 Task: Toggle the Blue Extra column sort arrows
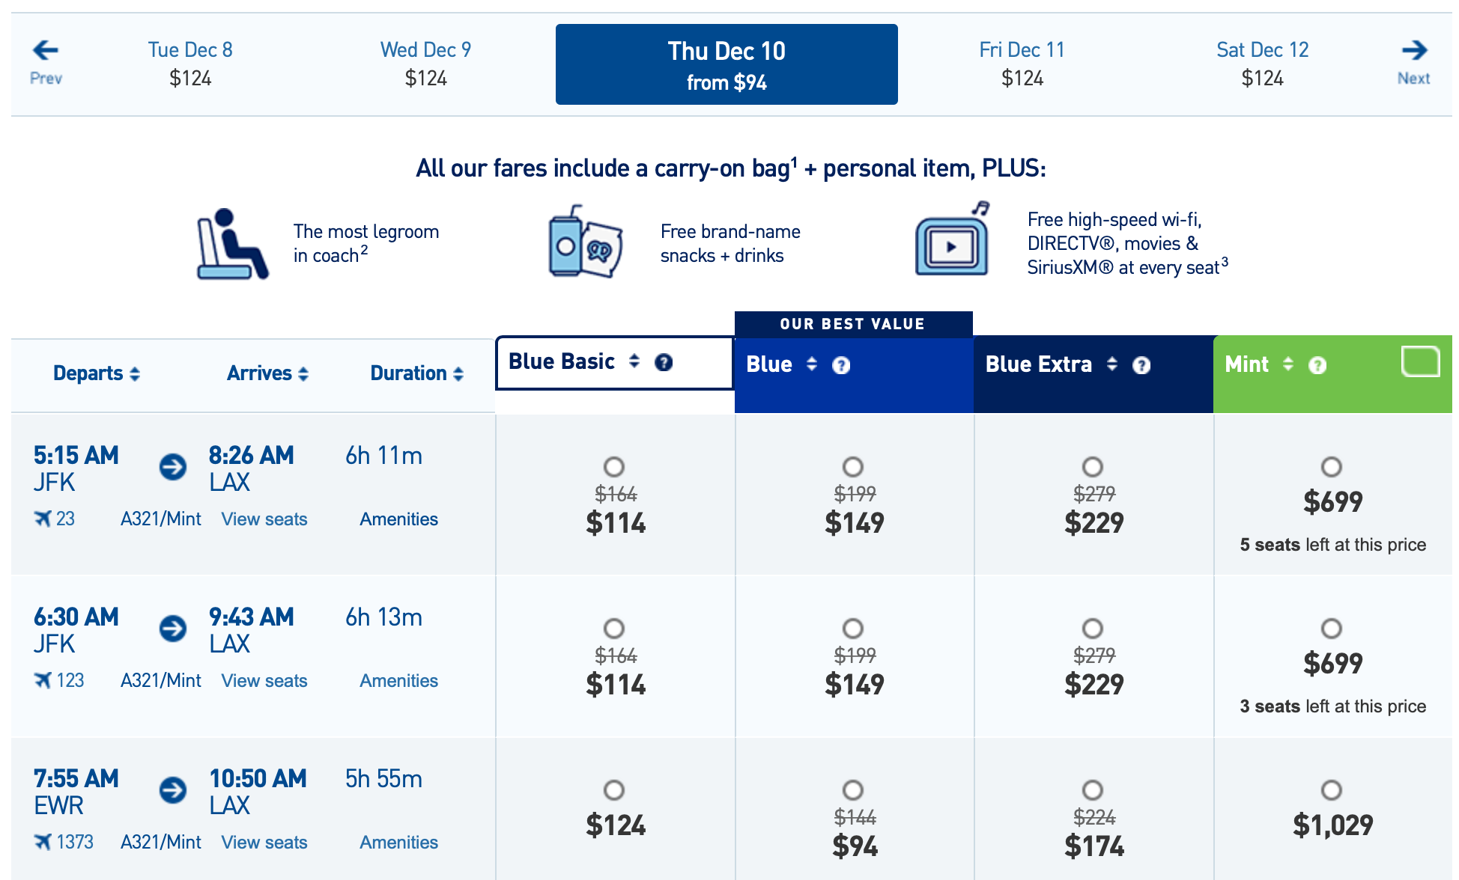(1113, 364)
